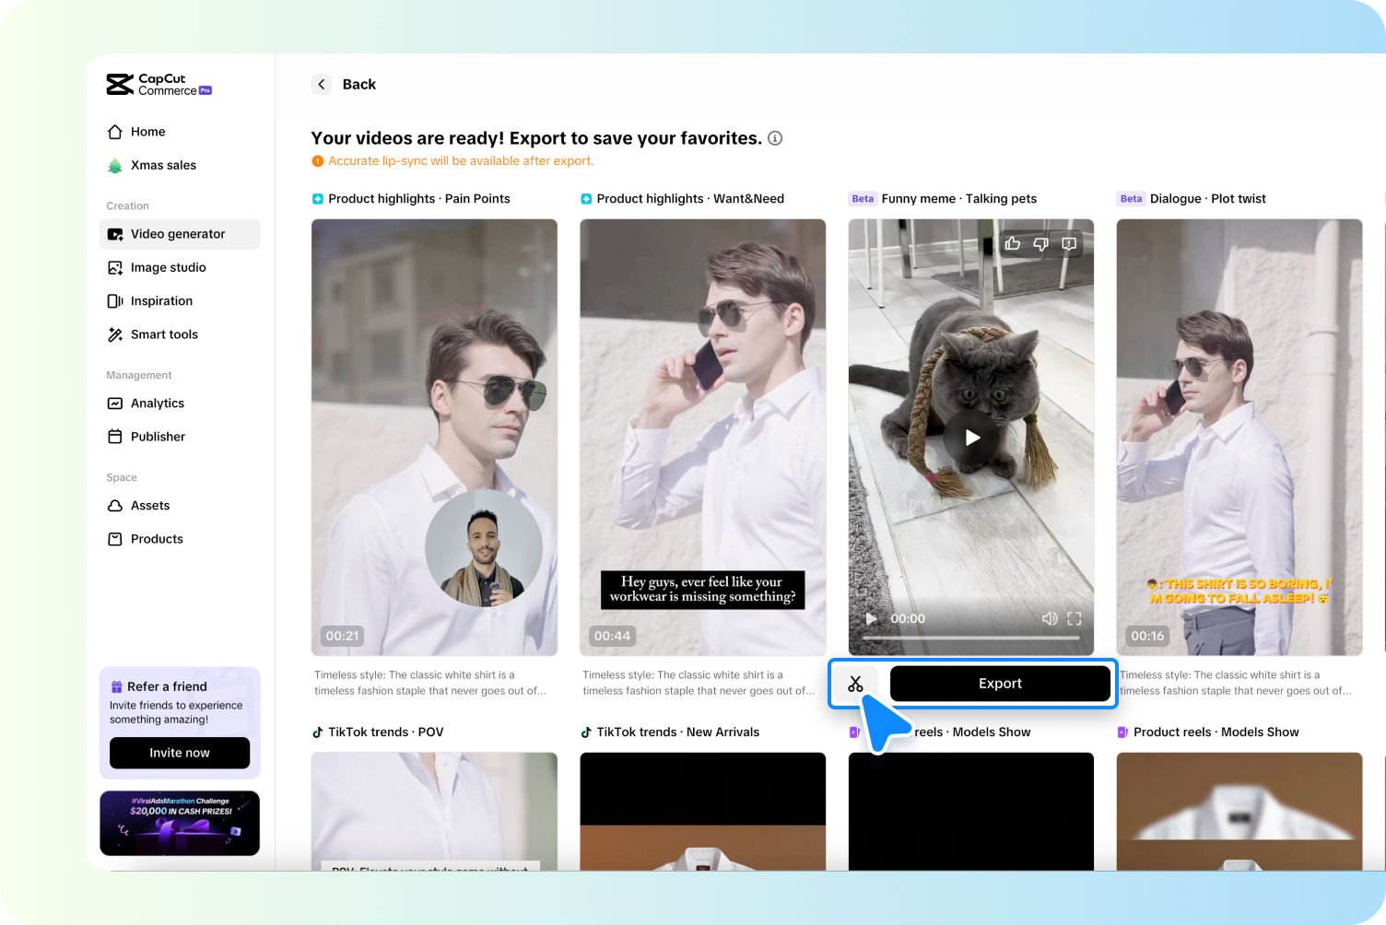Select the Video generator tool in the sidebar
The image size is (1386, 925).
click(x=177, y=234)
